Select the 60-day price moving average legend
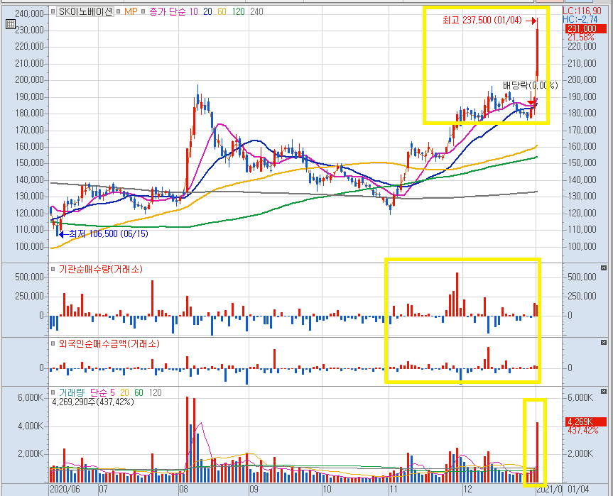The height and width of the screenshot is (496, 613). pyautogui.click(x=222, y=12)
